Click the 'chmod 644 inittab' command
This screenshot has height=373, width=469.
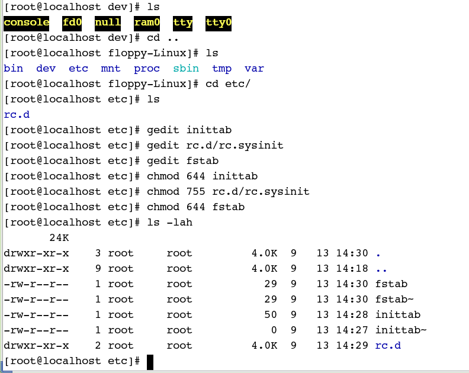202,176
